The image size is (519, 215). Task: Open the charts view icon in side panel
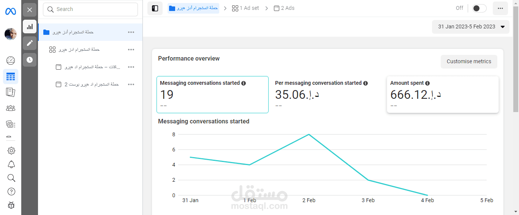coord(30,26)
